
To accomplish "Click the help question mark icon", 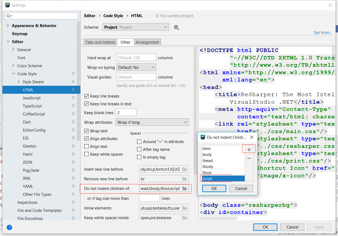I will pyautogui.click(x=9, y=227).
